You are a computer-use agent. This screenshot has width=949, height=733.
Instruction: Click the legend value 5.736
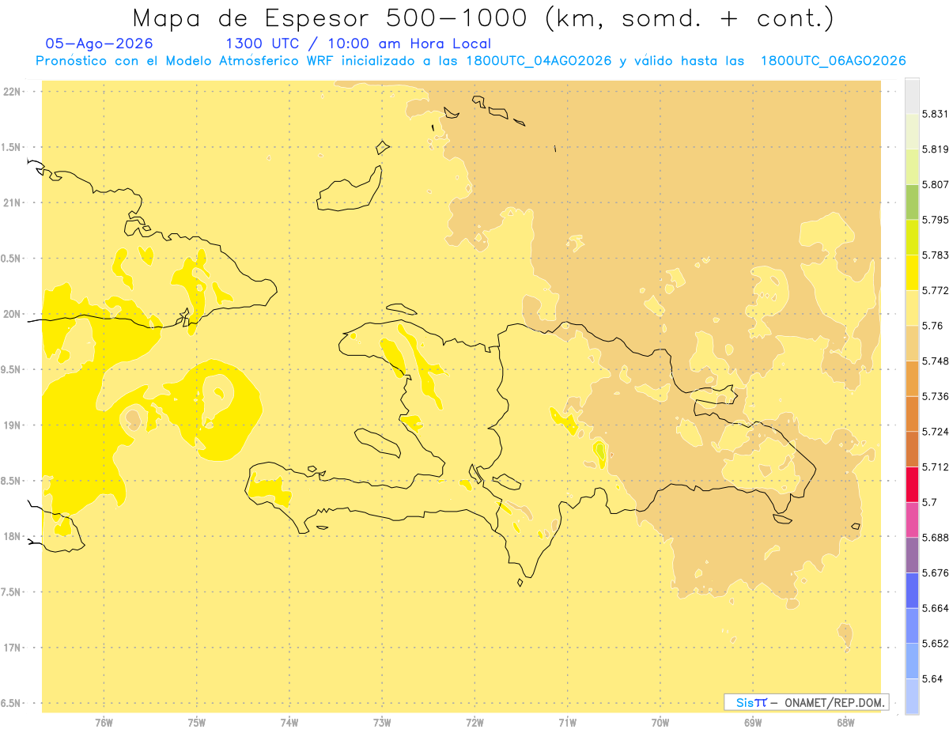coord(935,396)
